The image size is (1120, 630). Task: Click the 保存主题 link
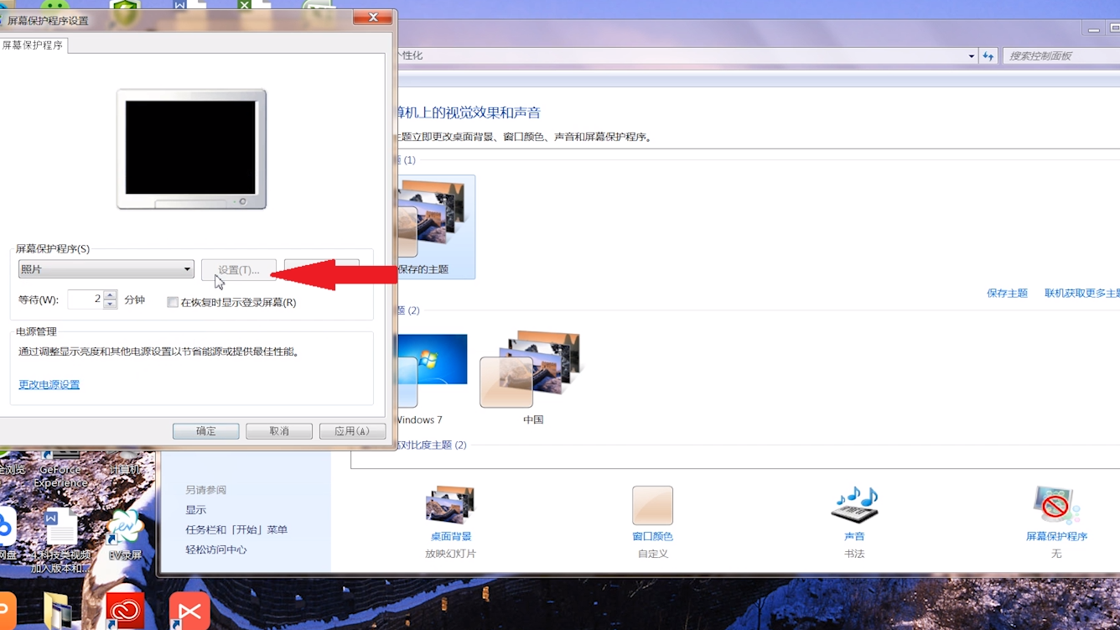[x=1007, y=294]
